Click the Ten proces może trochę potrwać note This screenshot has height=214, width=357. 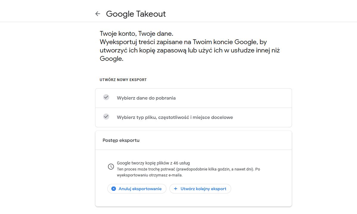[188, 169]
